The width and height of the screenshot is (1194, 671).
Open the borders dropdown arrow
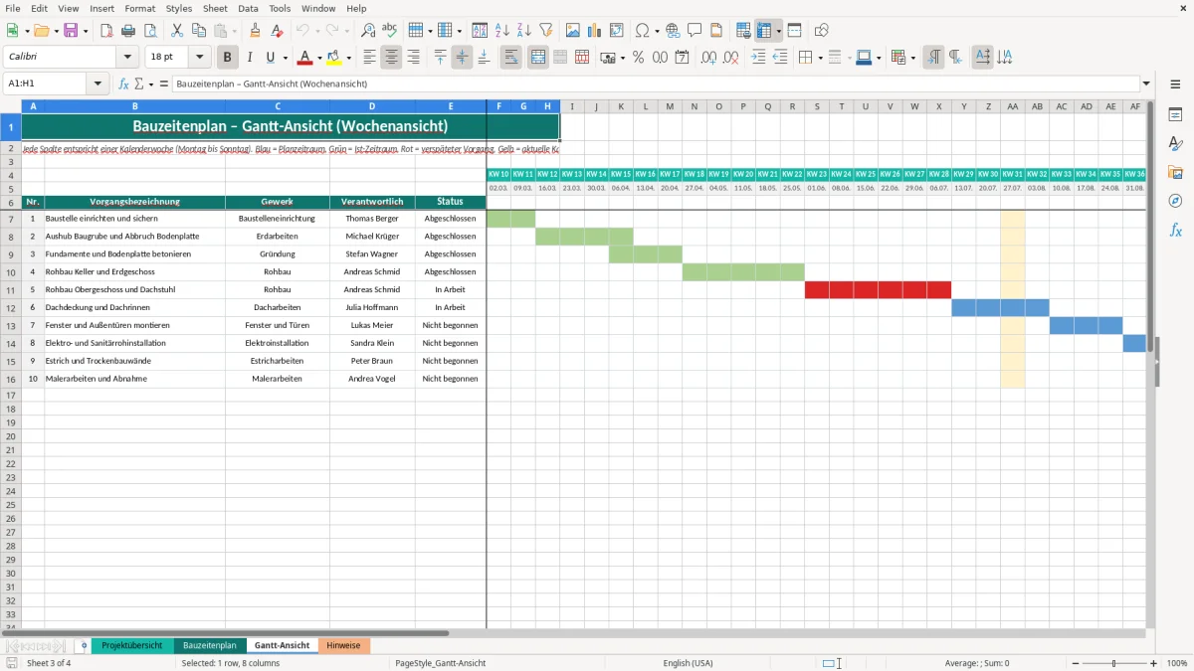[820, 58]
